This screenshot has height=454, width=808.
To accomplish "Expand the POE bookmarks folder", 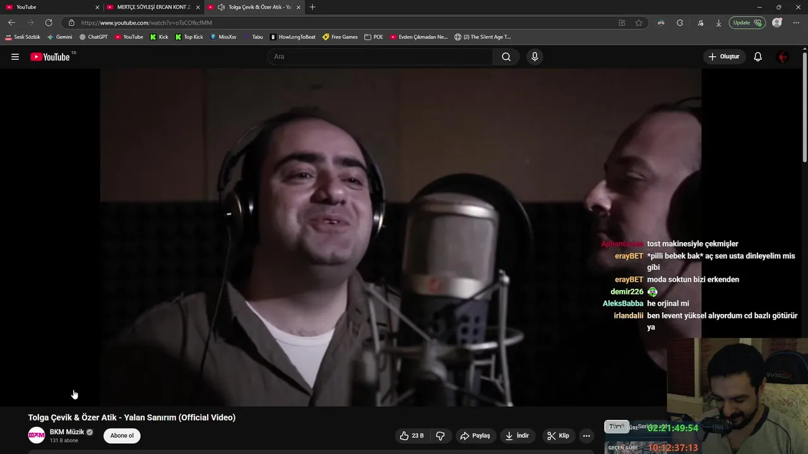I will click(374, 37).
